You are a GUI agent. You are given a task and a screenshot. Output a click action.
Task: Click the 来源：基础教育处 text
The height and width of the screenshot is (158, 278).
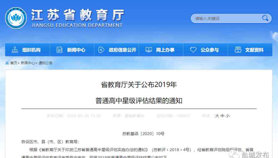128,116
